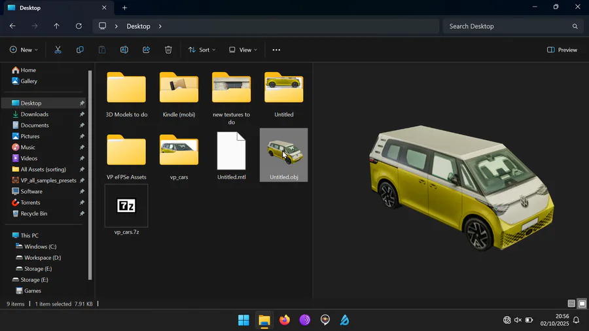
Task: Open All Assets (sorting) folder in sidebar
Action: (x=45, y=169)
